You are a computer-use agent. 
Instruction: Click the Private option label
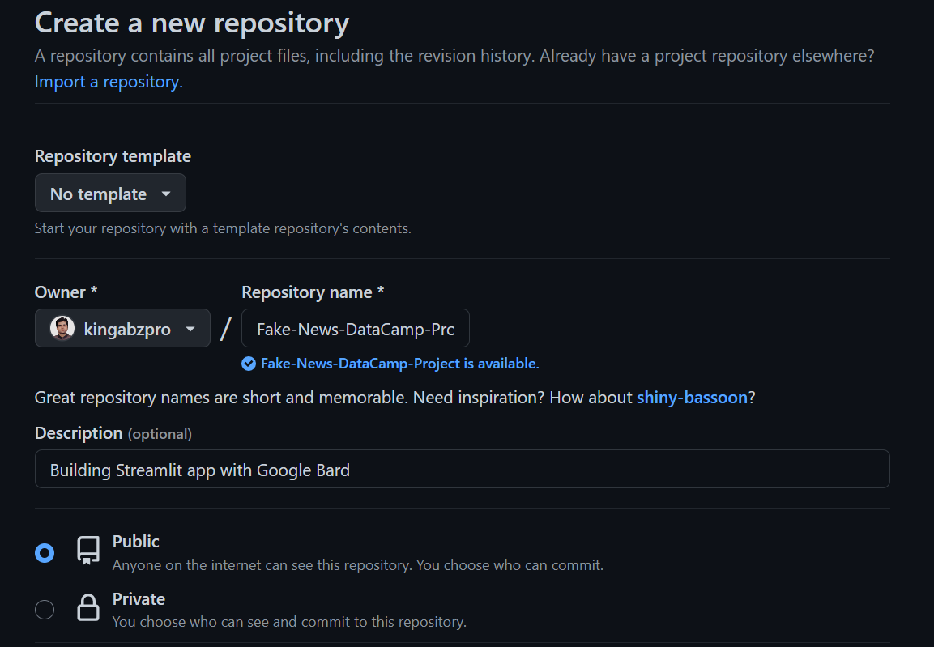tap(139, 599)
